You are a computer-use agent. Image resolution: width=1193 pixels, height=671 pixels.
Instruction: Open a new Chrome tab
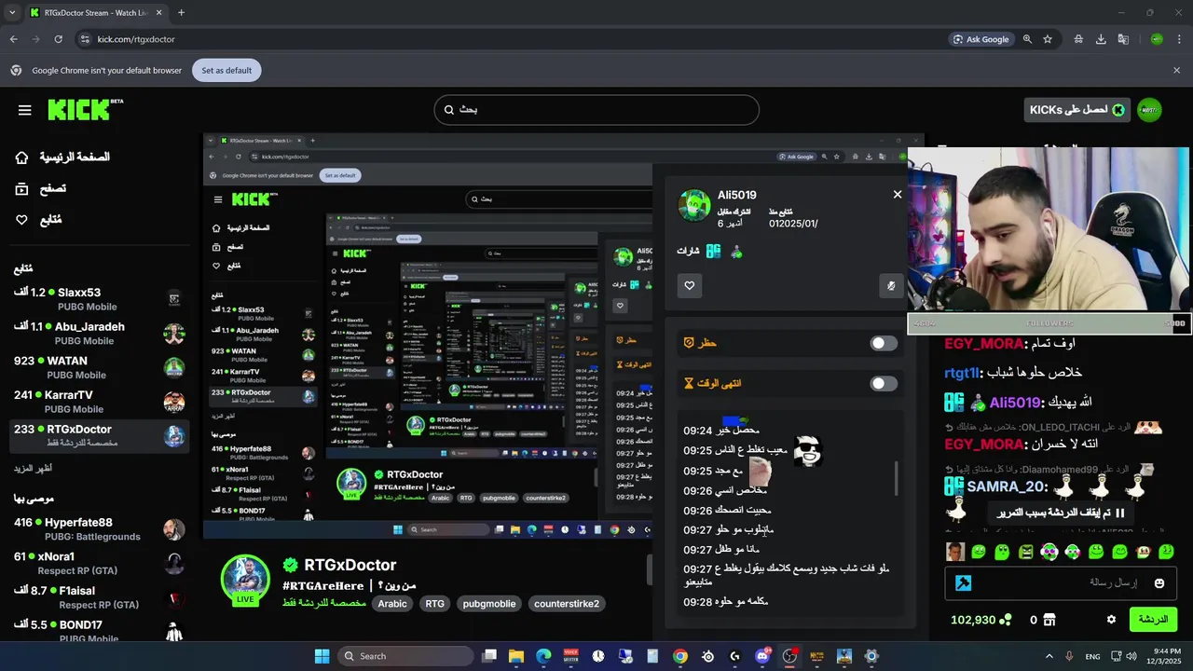tap(181, 13)
